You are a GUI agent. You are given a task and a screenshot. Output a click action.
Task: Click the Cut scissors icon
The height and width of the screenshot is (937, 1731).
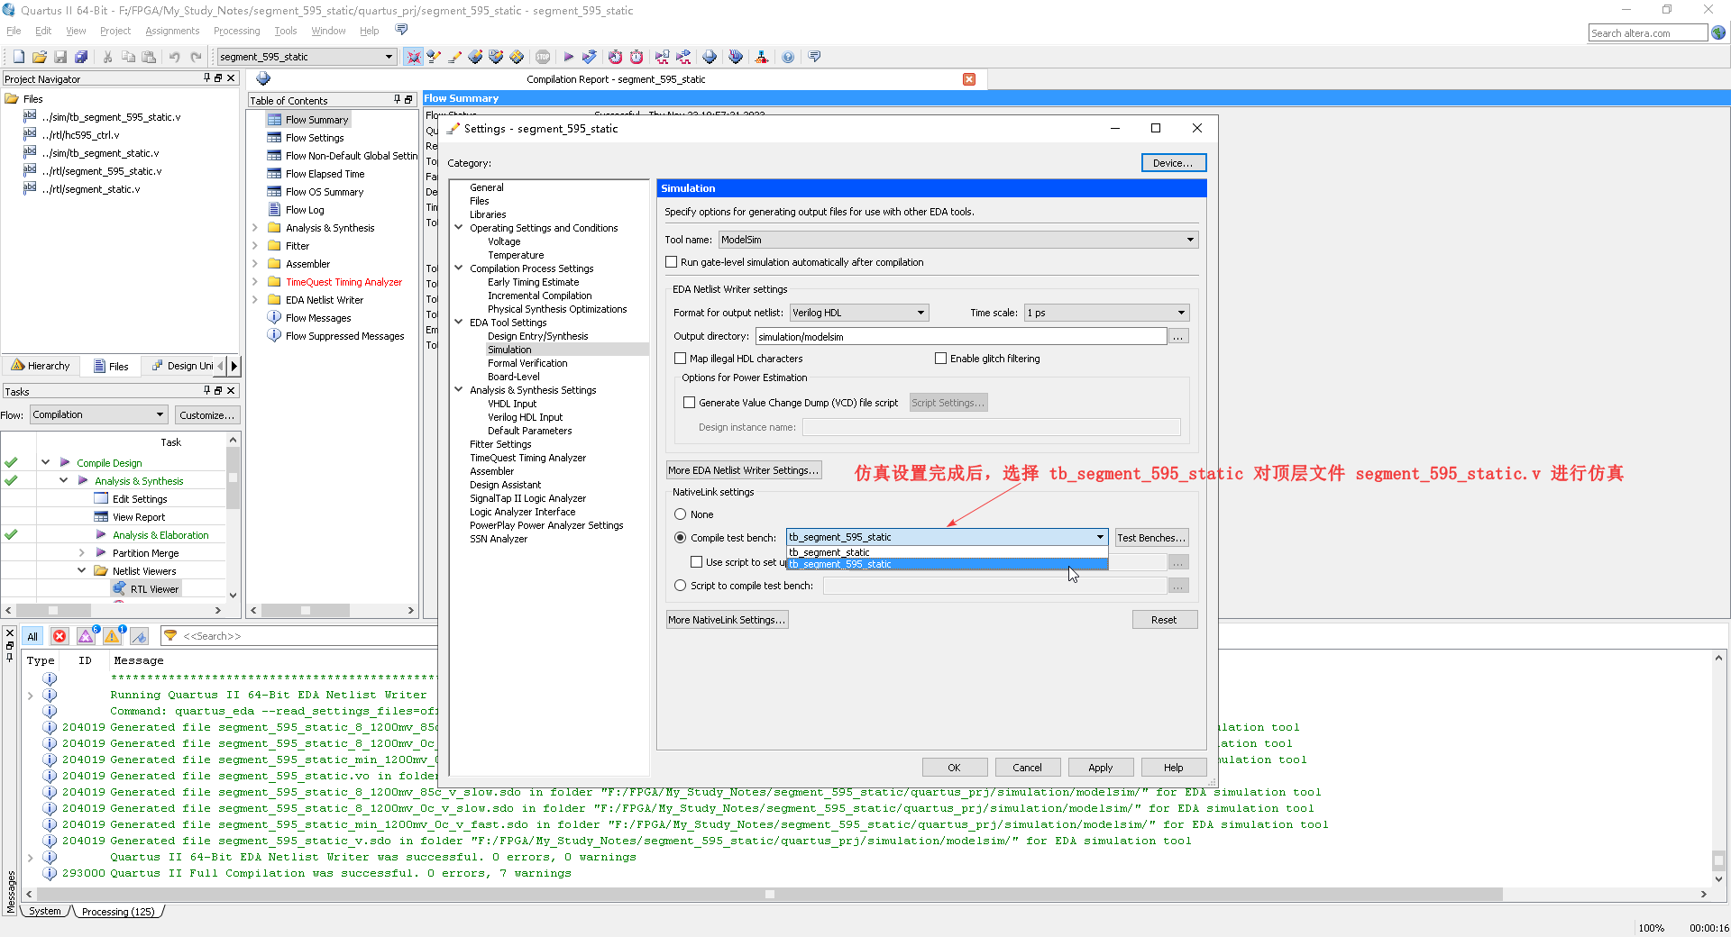tap(107, 57)
